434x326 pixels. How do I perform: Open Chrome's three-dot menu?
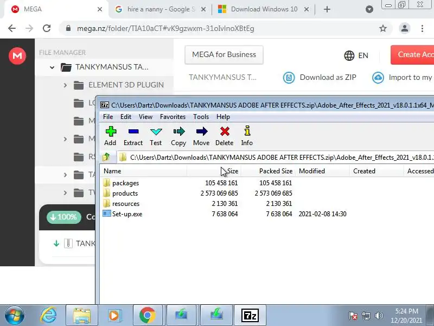click(422, 28)
